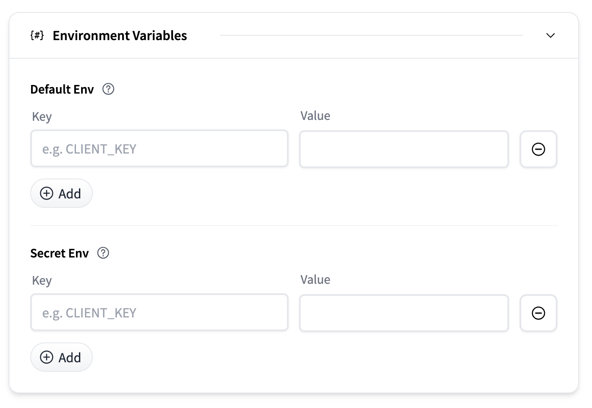
Task: Click the Value label under Default Env
Action: tap(315, 116)
